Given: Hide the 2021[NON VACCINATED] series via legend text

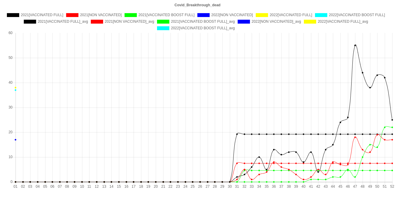Looking at the screenshot, I should (x=101, y=15).
